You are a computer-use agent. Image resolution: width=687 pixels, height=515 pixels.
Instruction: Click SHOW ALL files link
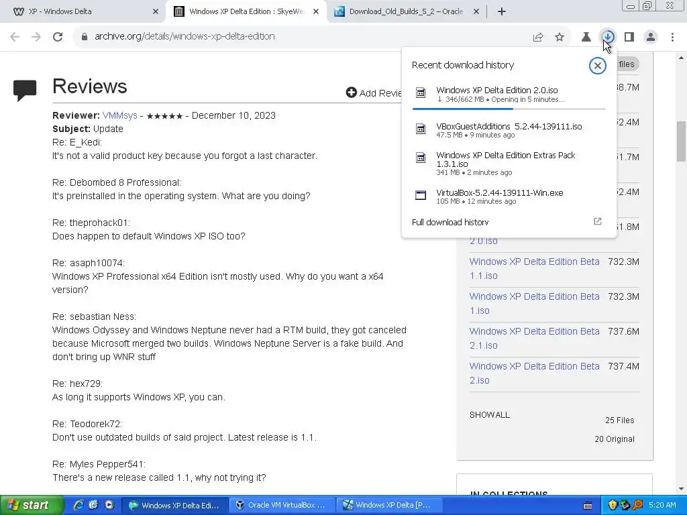pos(489,414)
